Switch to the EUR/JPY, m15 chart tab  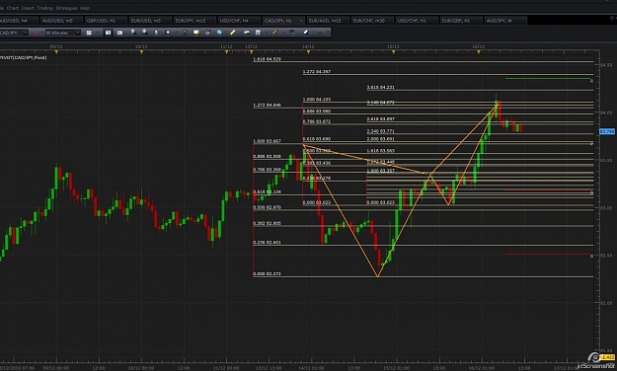[x=194, y=21]
